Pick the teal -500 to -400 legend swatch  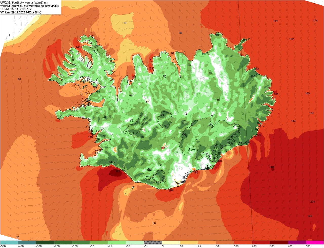click(9, 242)
